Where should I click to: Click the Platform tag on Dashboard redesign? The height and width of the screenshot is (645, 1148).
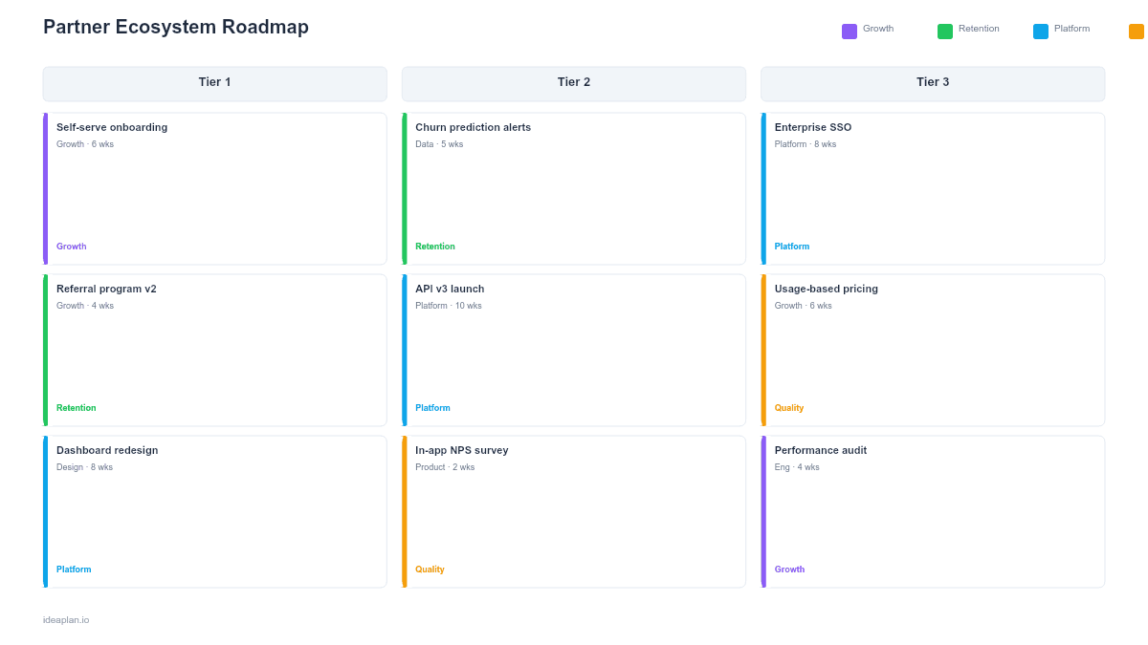[x=74, y=569]
